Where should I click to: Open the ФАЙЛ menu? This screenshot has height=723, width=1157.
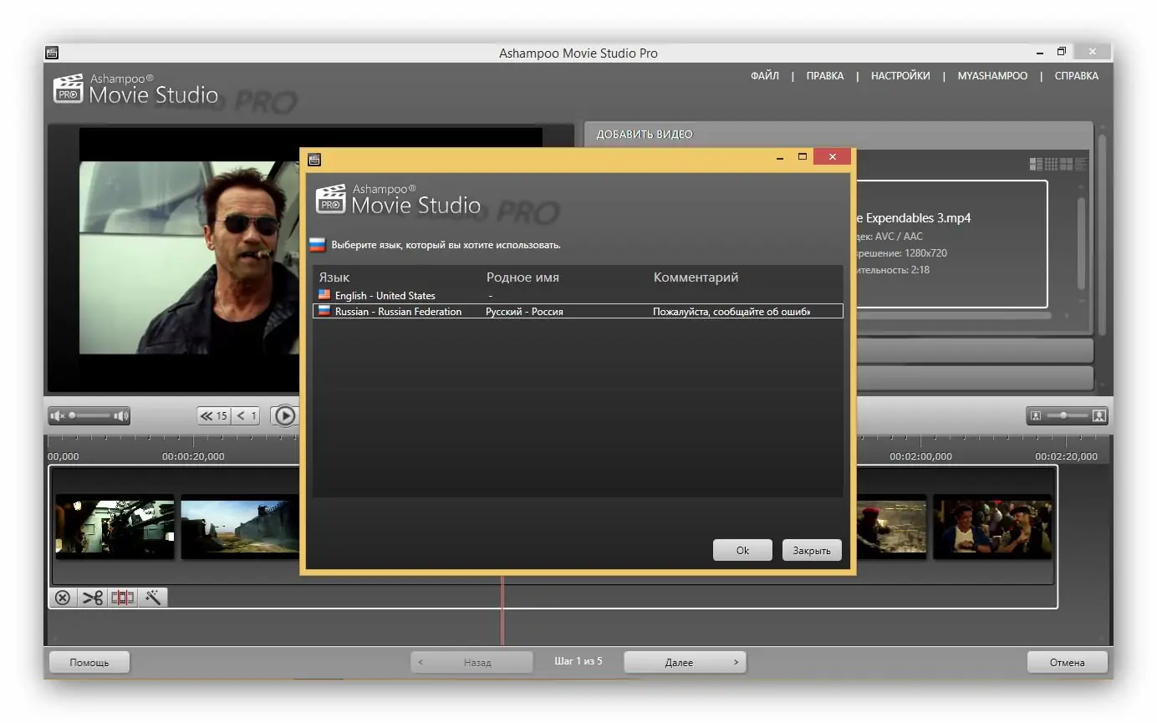[x=764, y=76]
